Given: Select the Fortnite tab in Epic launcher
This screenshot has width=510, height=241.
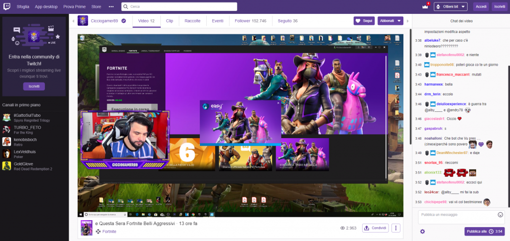Looking at the screenshot, I should click(132, 51).
